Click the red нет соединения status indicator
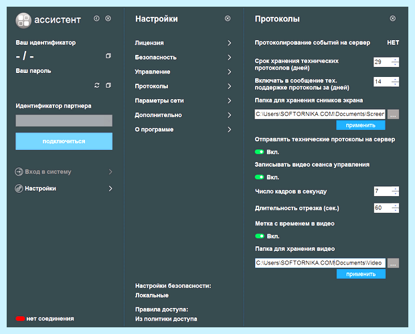 pyautogui.click(x=20, y=319)
